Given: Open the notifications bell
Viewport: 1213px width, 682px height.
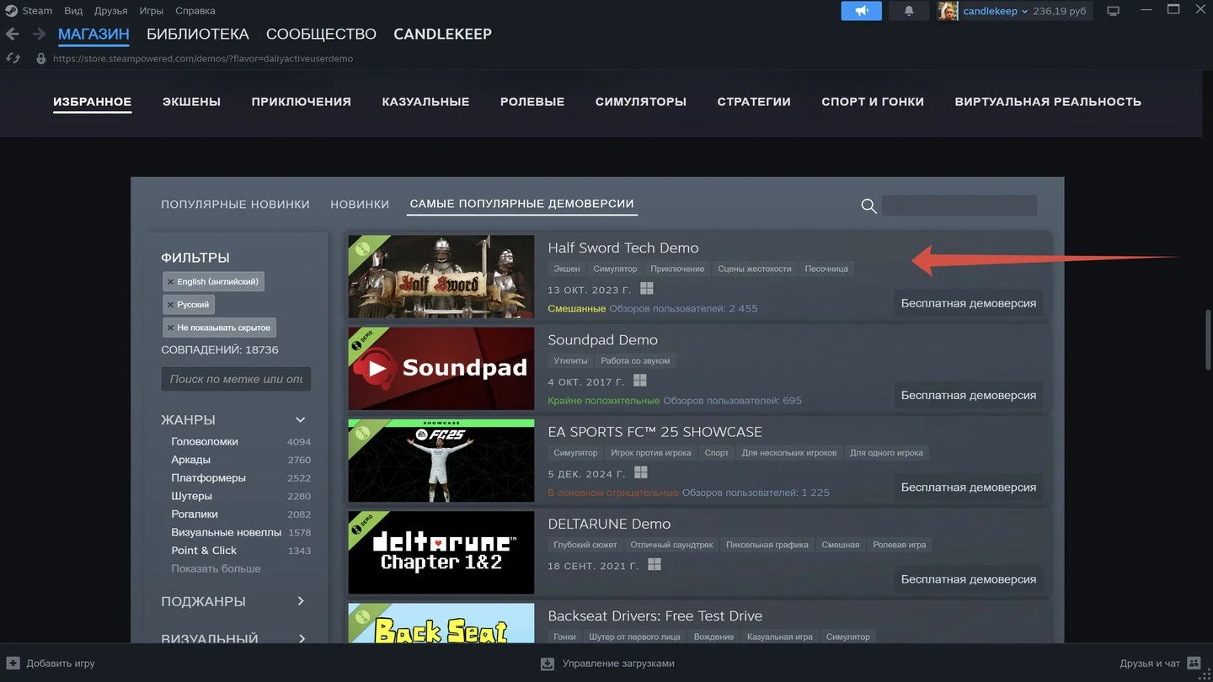Looking at the screenshot, I should [x=909, y=11].
